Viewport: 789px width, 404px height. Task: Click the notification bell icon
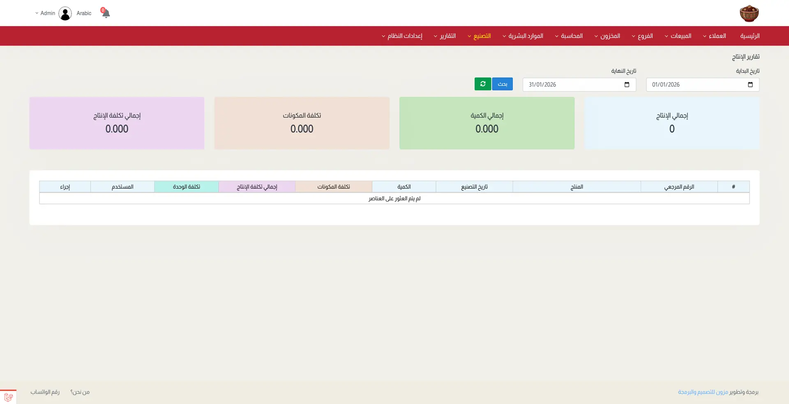pyautogui.click(x=106, y=14)
